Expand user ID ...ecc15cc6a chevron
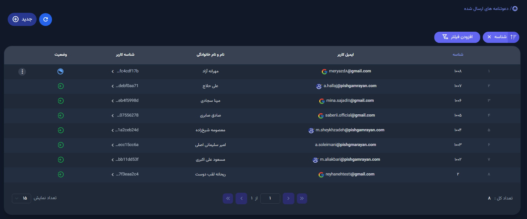Image resolution: width=527 pixels, height=219 pixels. point(113,145)
